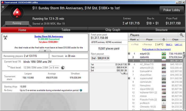Click the 1st place $124,817.50 payout row
Screen dimensions: 186x111
click(109, 64)
